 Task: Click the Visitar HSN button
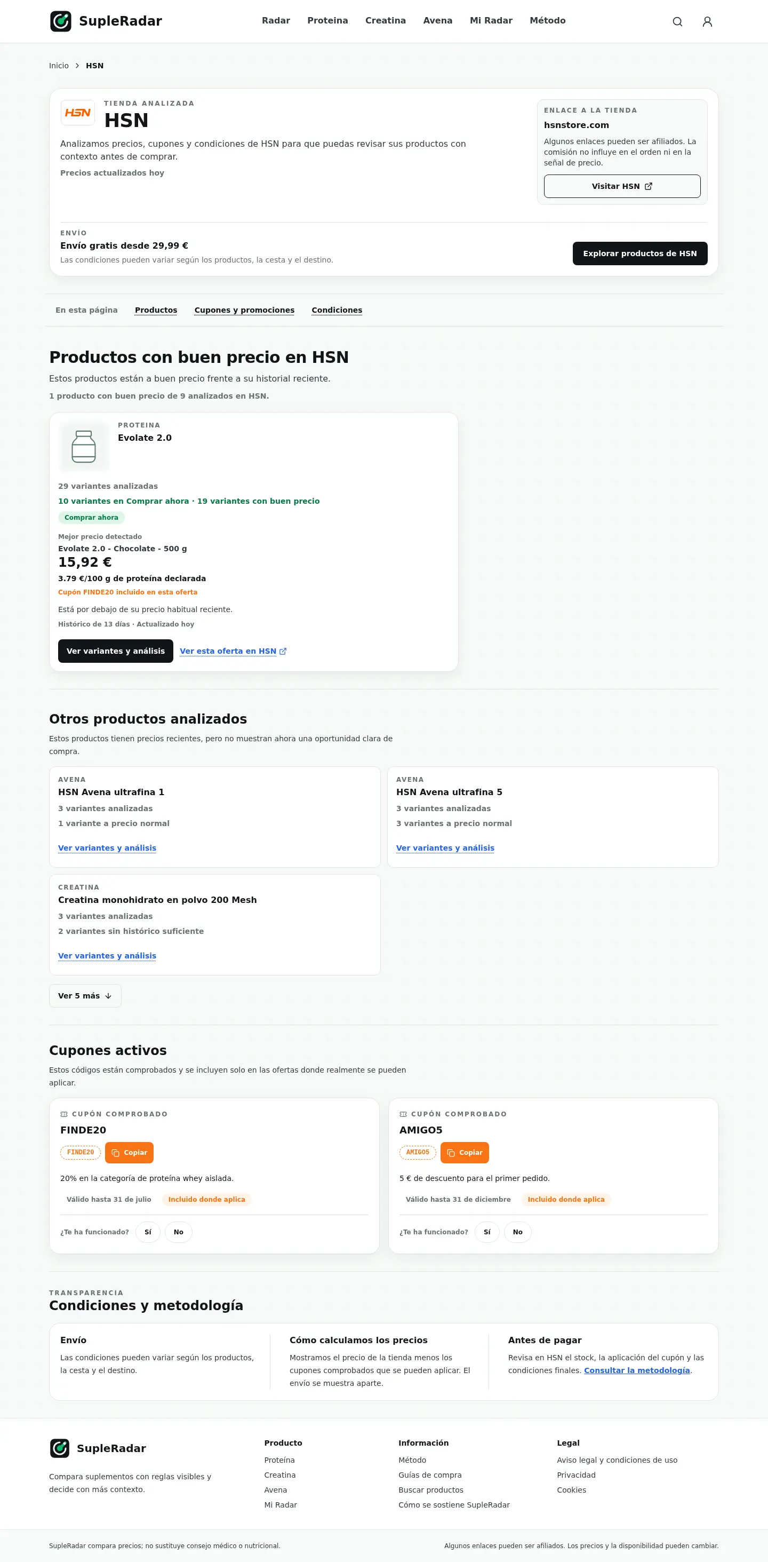click(x=622, y=186)
